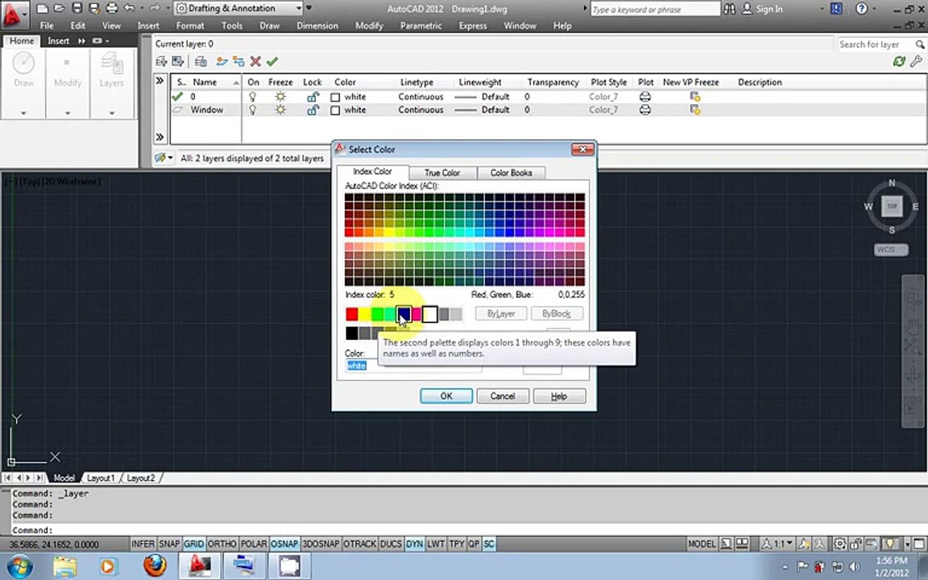928x580 pixels.
Task: Click OK in Select Color dialog
Action: click(446, 396)
